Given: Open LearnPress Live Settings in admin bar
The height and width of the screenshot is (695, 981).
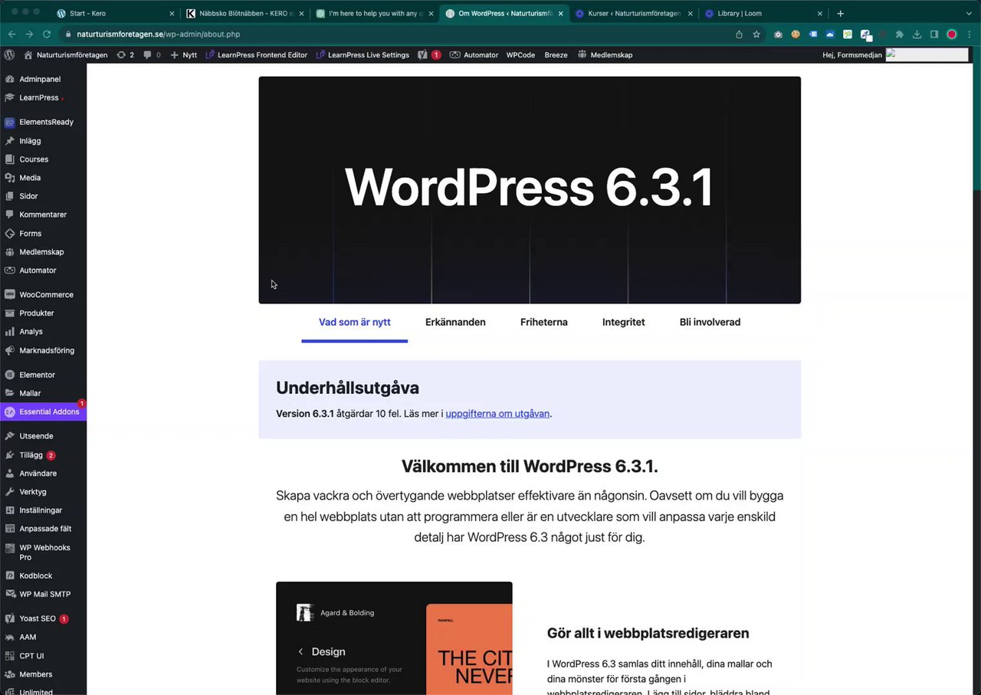Looking at the screenshot, I should (x=363, y=55).
